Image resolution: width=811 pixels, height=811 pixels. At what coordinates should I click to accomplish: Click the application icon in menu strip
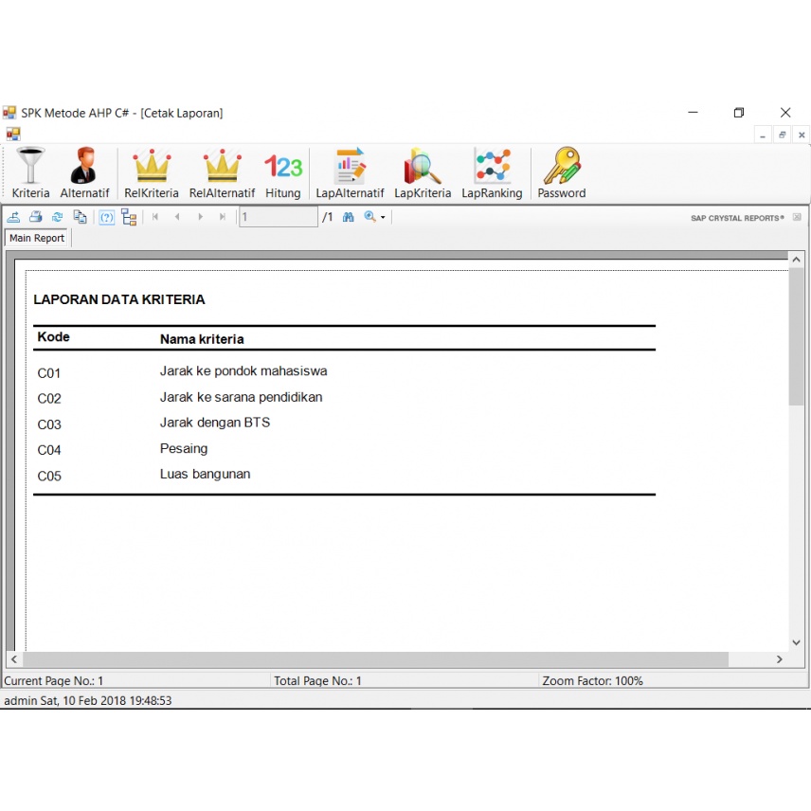pos(13,134)
